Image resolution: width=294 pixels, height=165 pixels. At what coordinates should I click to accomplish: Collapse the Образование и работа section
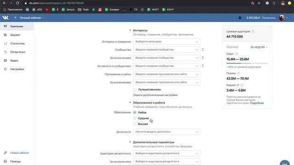(130, 103)
